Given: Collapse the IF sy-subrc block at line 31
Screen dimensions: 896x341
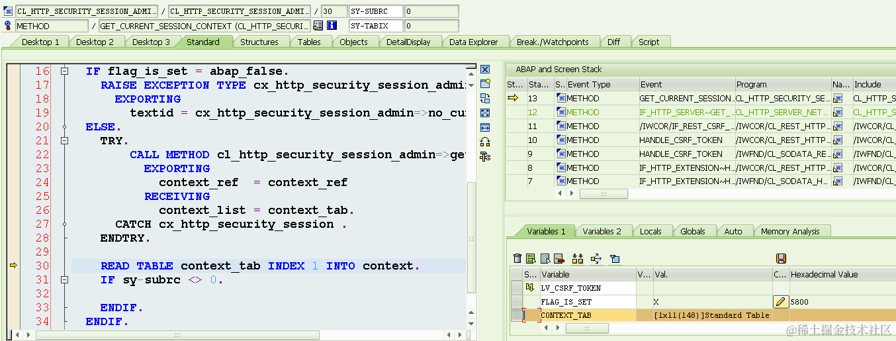Looking at the screenshot, I should click(64, 279).
